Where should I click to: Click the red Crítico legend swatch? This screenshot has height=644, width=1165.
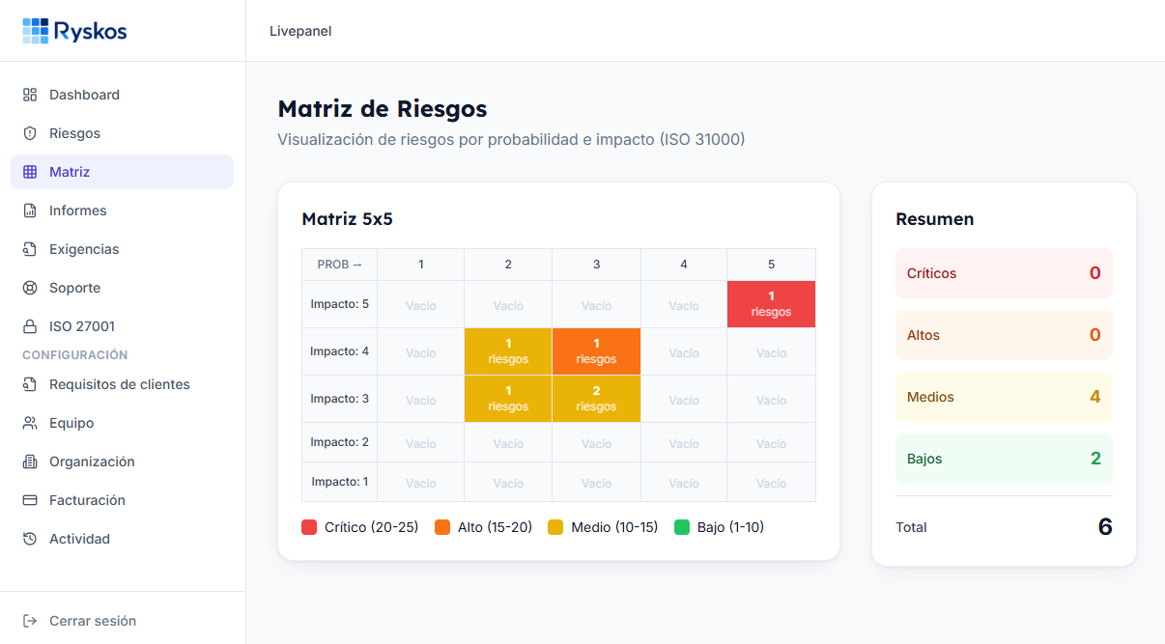[x=309, y=527]
